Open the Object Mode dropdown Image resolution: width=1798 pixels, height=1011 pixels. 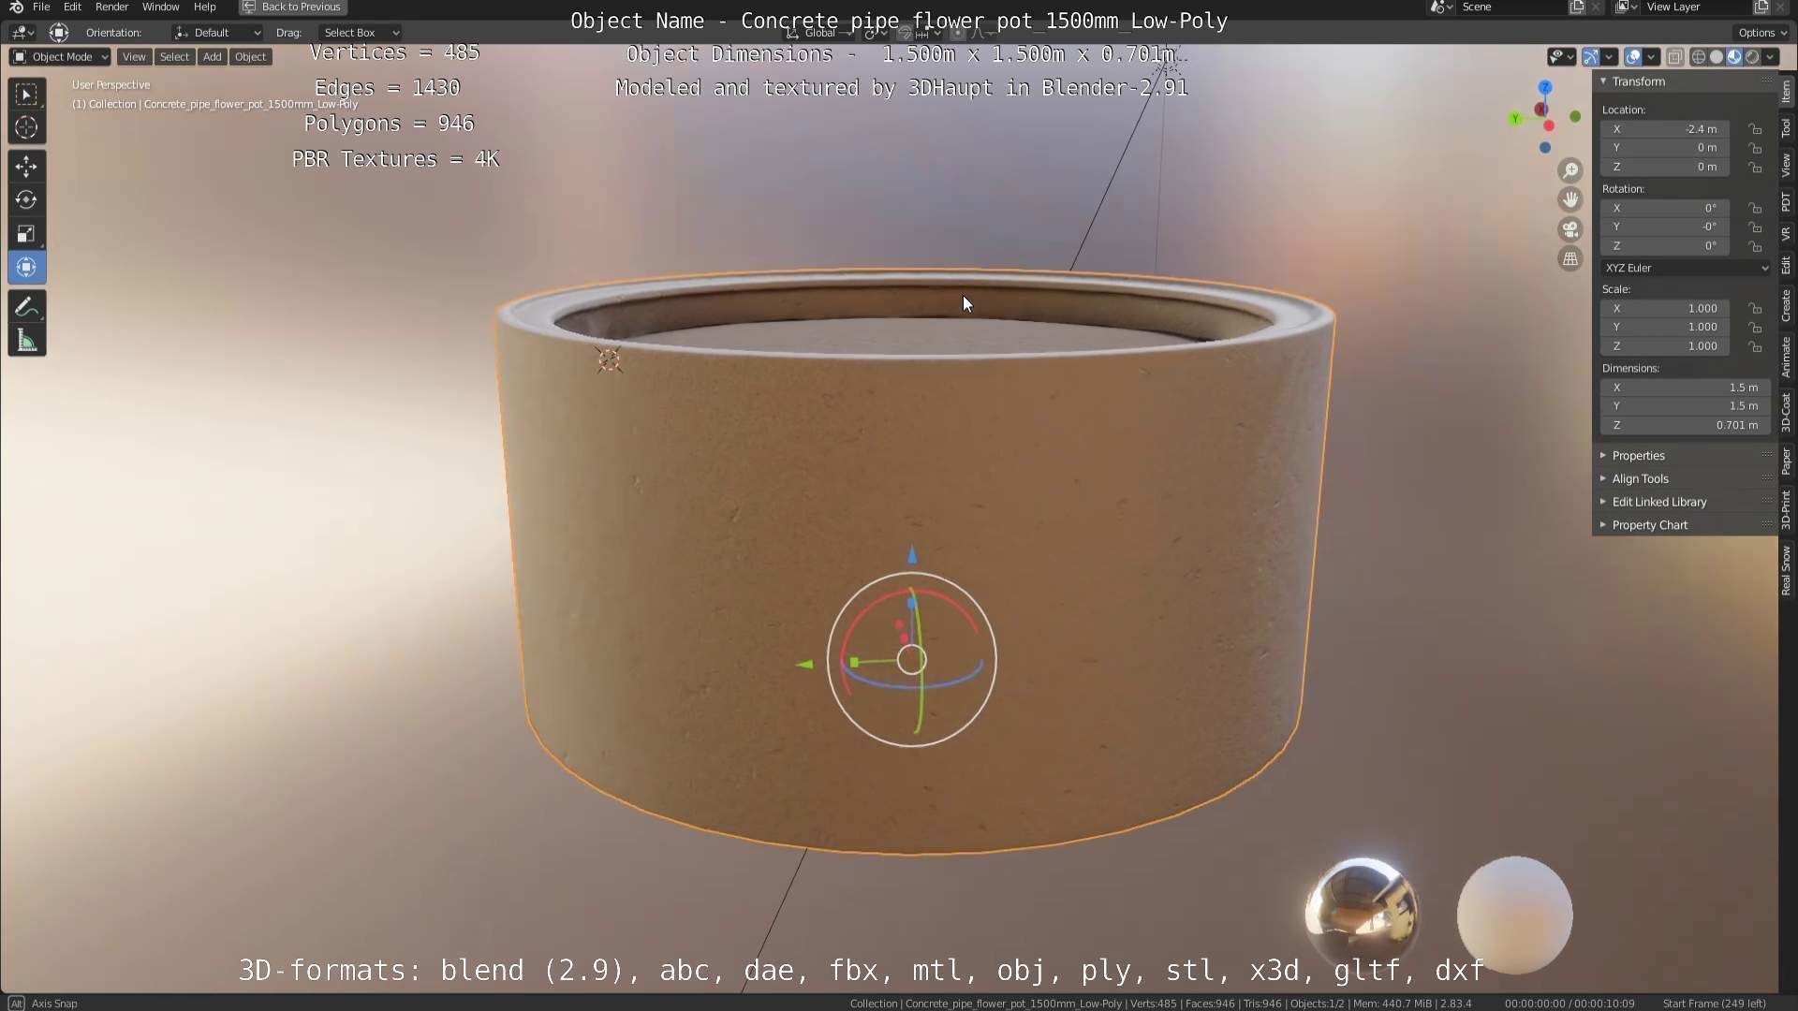point(60,57)
